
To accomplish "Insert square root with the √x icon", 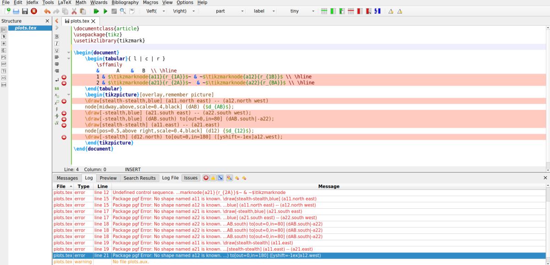I will [x=57, y=123].
